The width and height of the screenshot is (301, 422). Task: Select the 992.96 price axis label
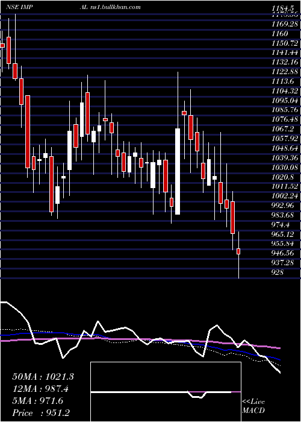pos(283,206)
